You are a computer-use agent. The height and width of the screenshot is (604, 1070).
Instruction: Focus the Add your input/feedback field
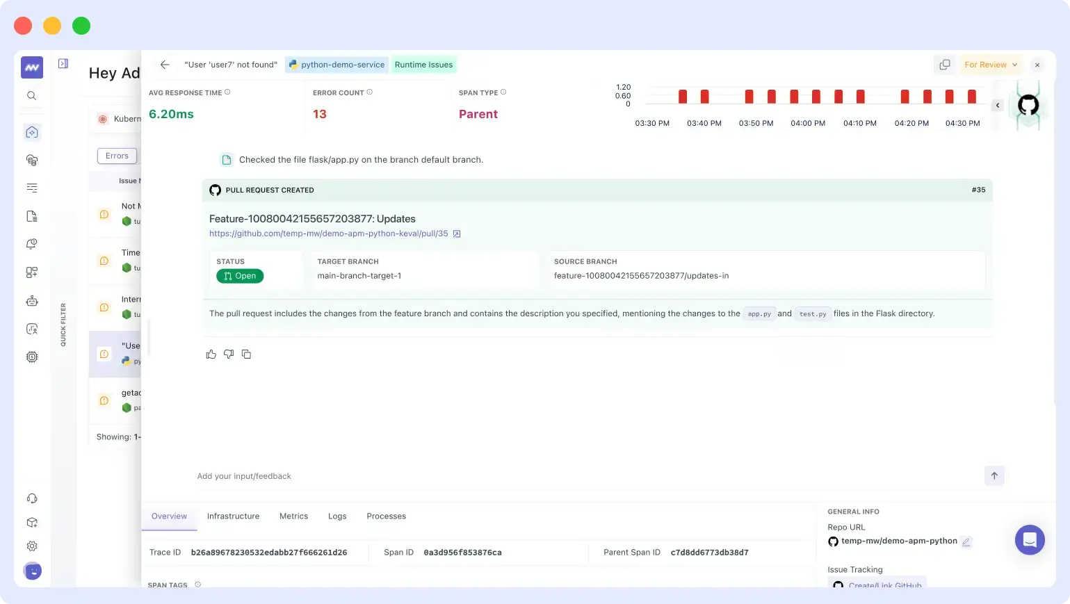point(587,476)
